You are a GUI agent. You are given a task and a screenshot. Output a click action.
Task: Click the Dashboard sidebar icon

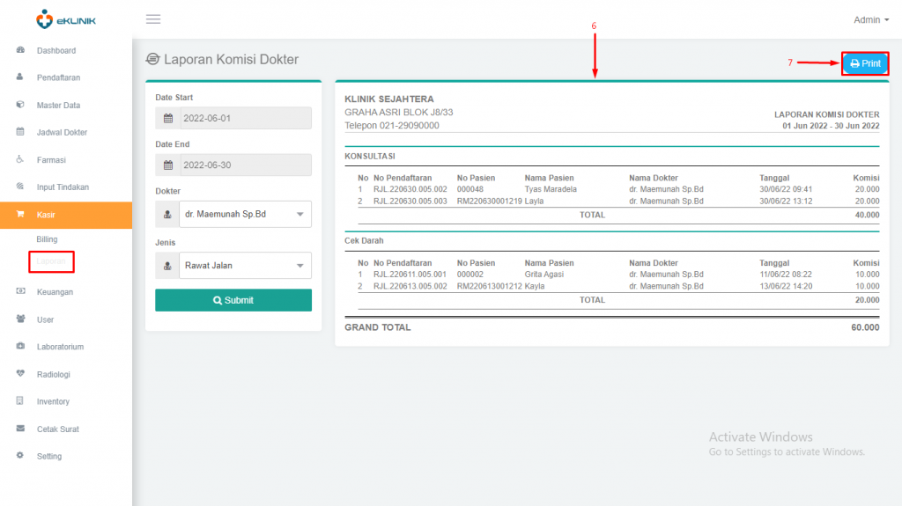20,50
